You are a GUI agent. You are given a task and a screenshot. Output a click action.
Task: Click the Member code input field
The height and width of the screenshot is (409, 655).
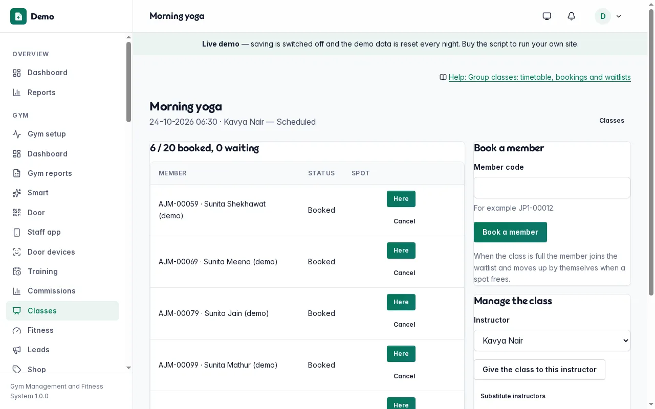pos(552,188)
